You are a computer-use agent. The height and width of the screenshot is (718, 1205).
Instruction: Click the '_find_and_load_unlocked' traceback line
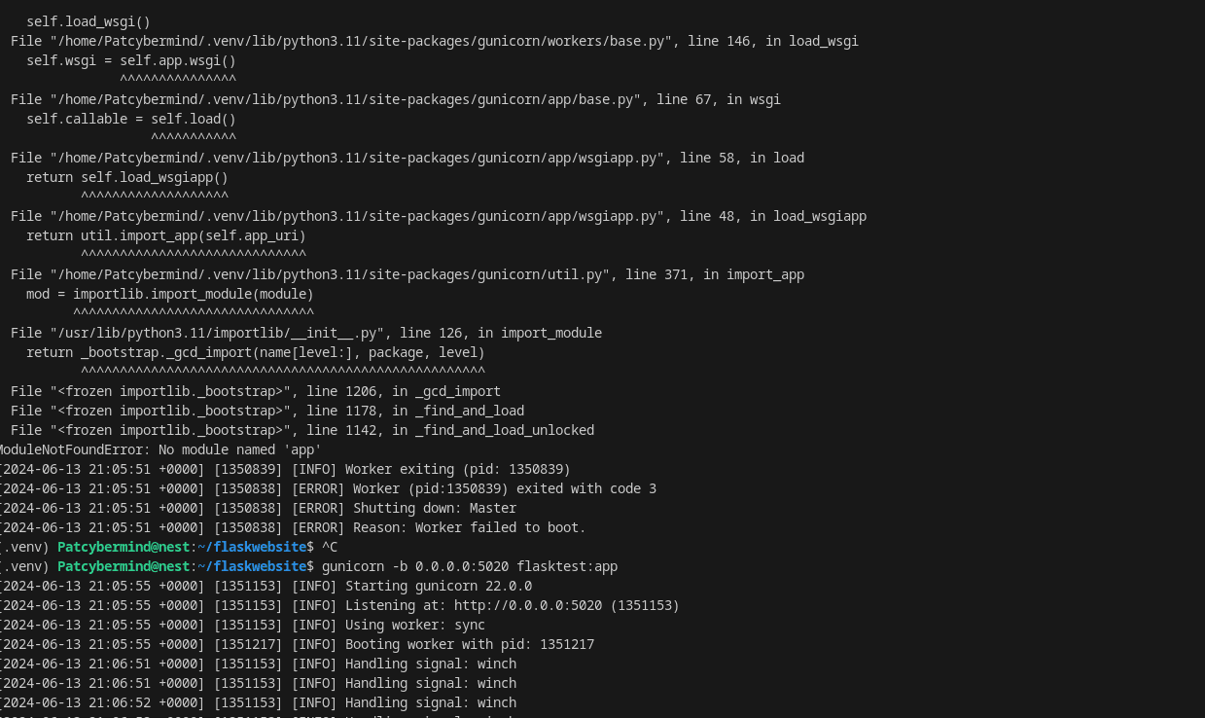(302, 430)
